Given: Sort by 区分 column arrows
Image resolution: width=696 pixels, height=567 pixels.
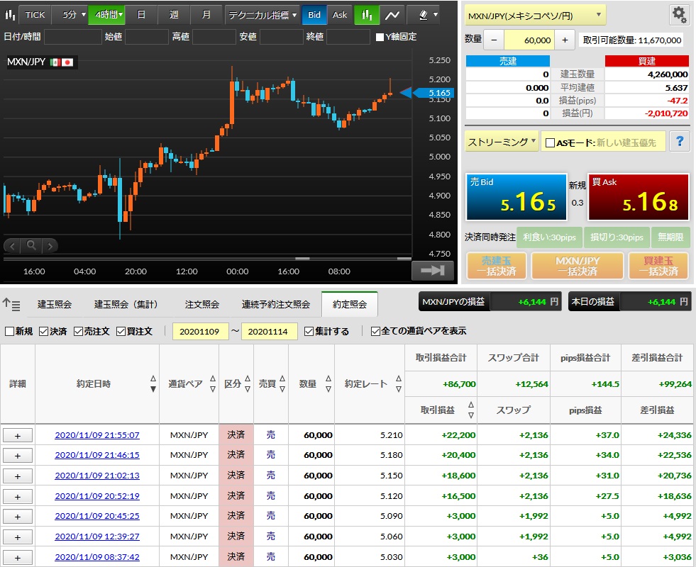Looking at the screenshot, I should [x=248, y=384].
